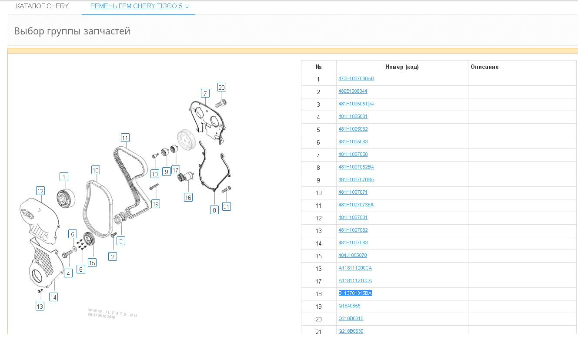The image size is (578, 344).
Task: Select timing belt callout 11 in diagram
Action: 125,138
